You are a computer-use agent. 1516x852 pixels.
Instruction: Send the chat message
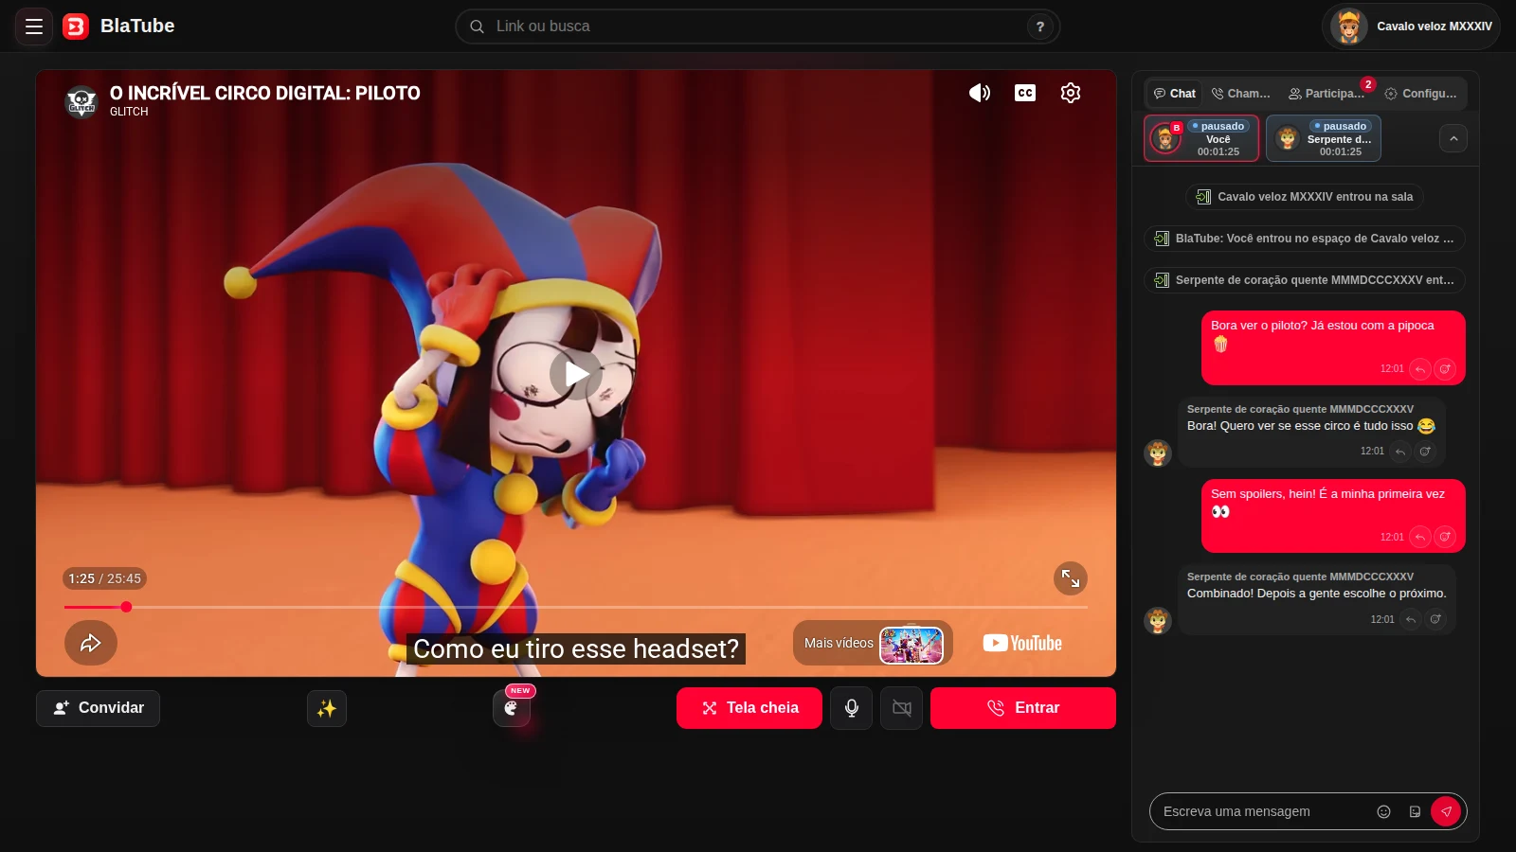click(1446, 811)
